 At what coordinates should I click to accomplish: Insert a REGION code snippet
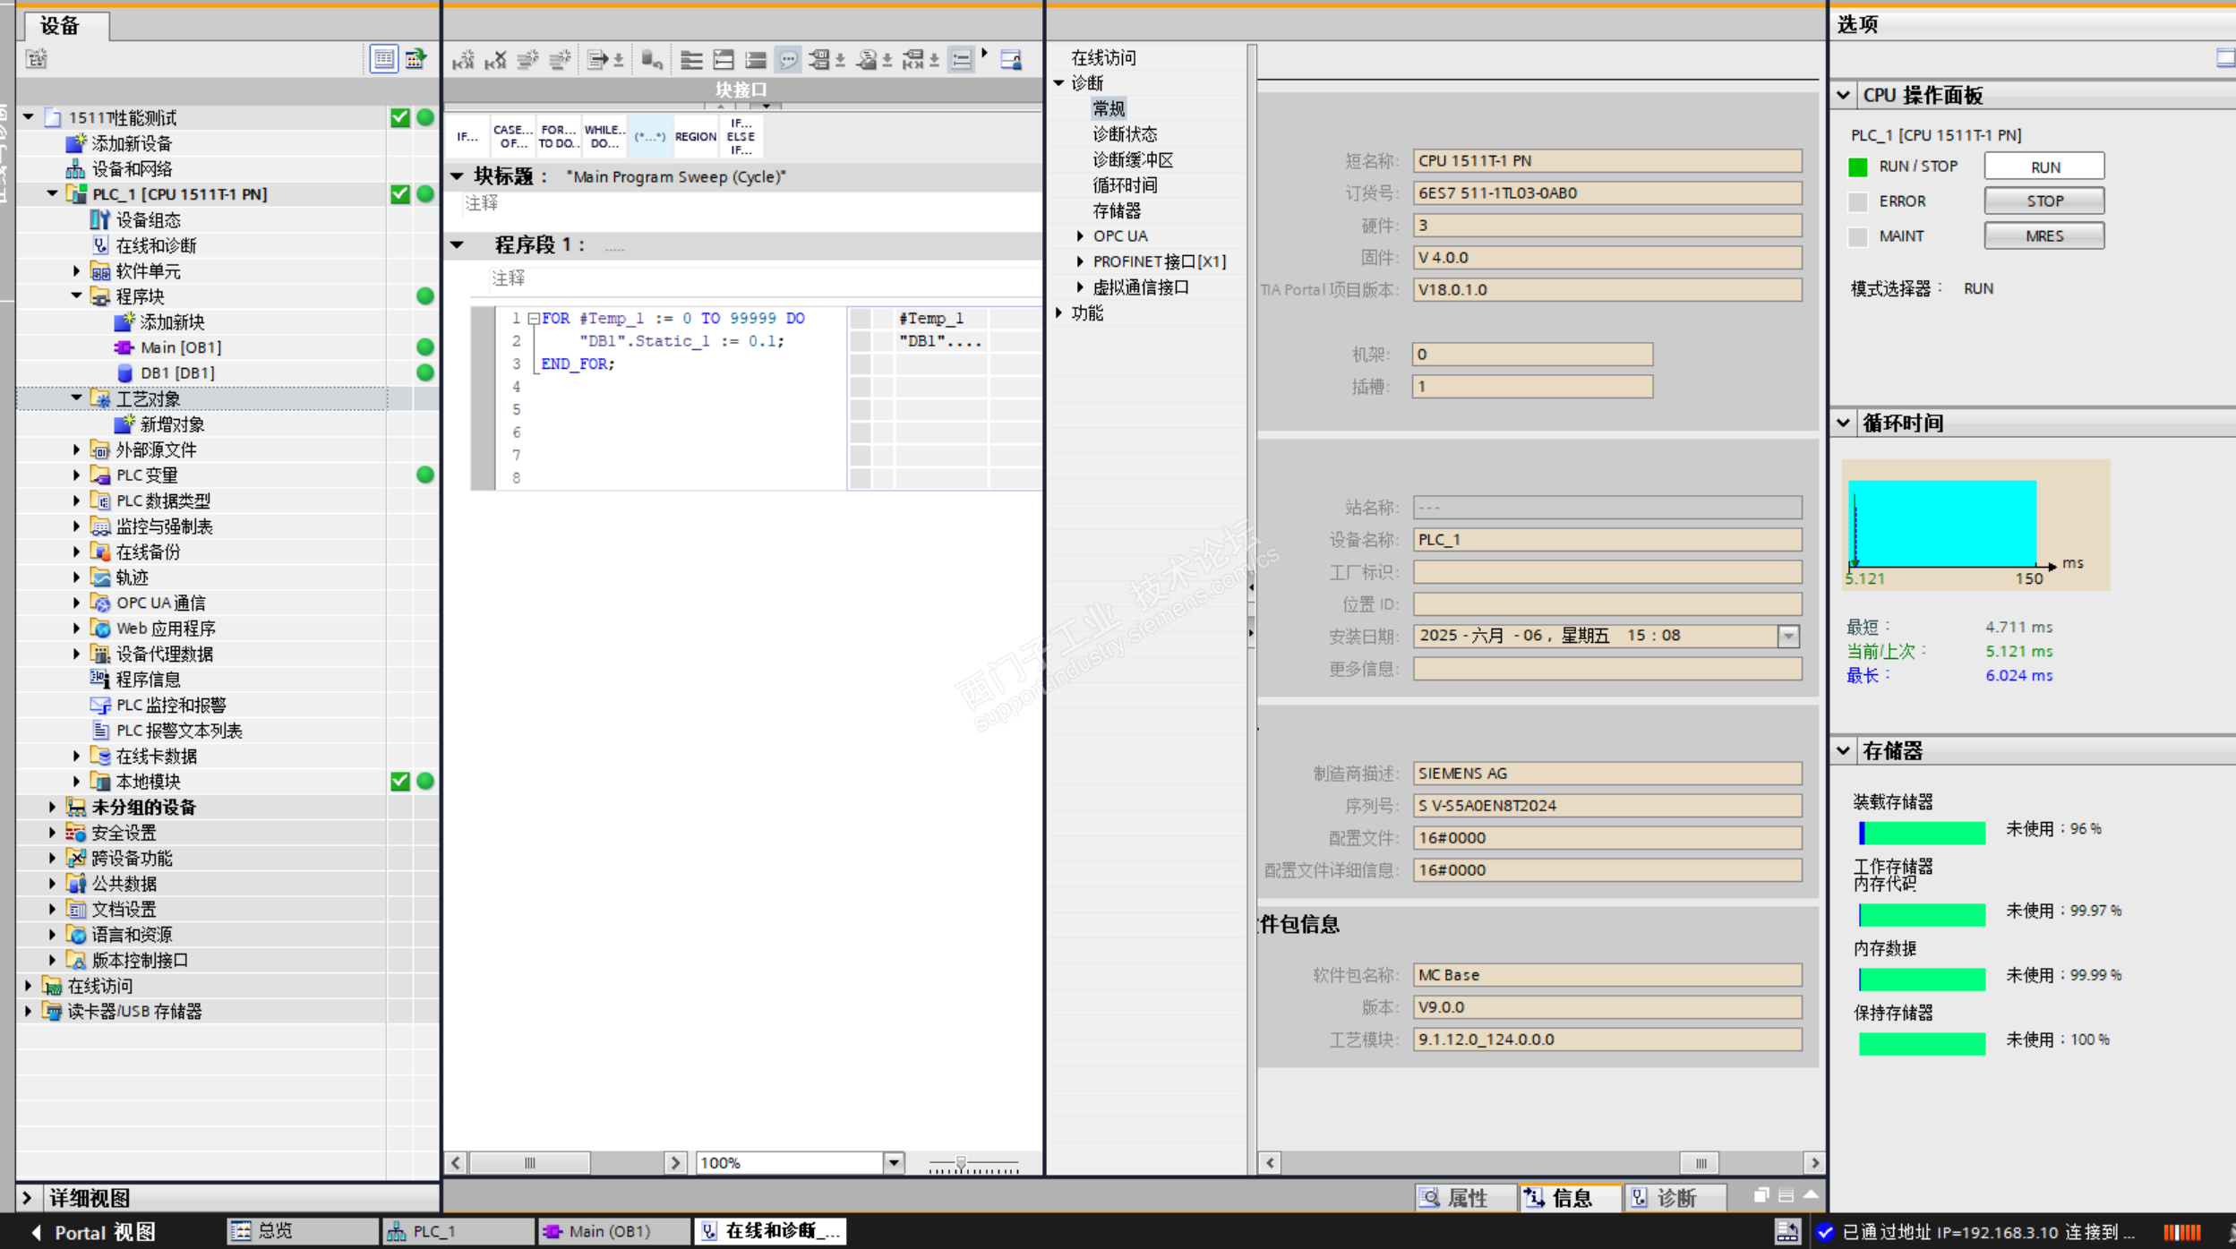click(x=695, y=136)
